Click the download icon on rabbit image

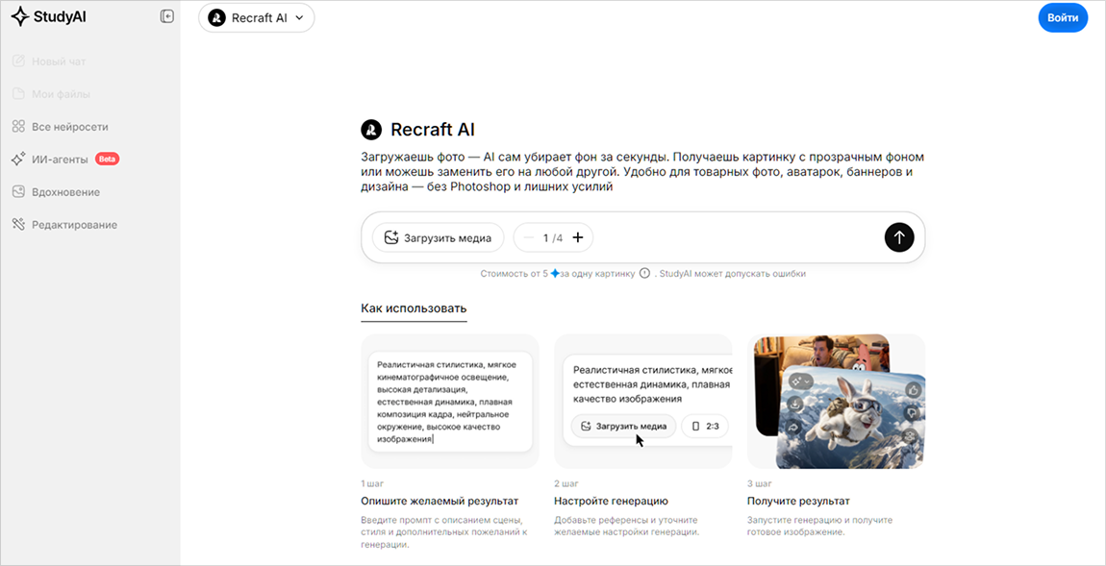[795, 405]
